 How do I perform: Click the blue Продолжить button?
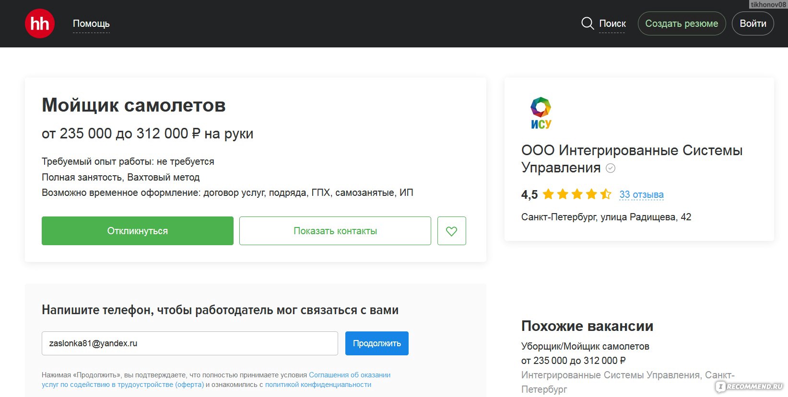click(x=377, y=343)
